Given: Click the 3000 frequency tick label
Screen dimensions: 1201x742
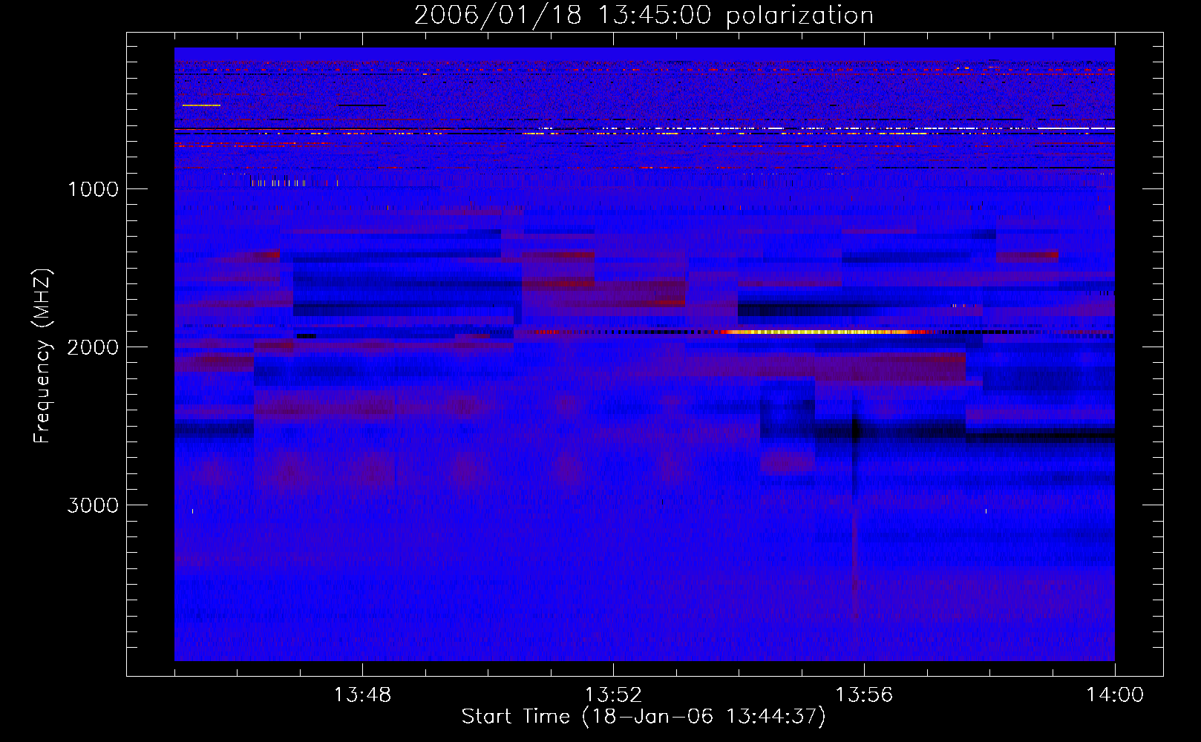Looking at the screenshot, I should pyautogui.click(x=93, y=505).
